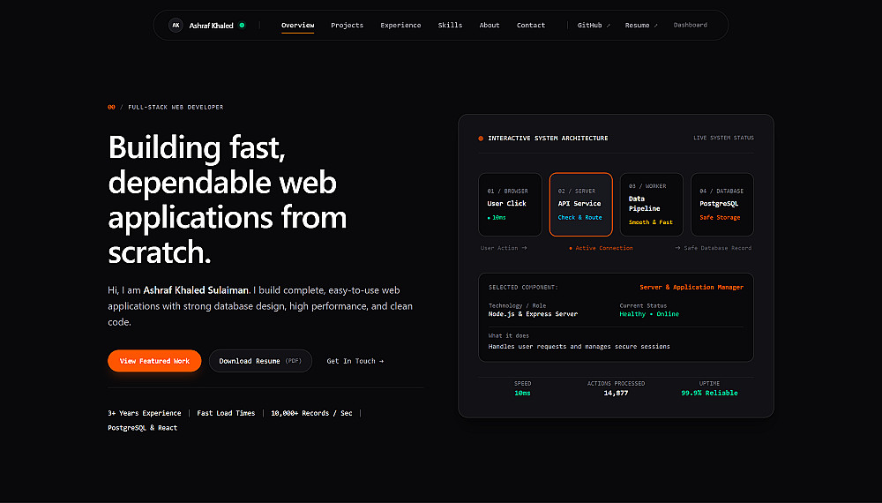Click the green online status dot
The height and width of the screenshot is (503, 882).
[x=243, y=26]
